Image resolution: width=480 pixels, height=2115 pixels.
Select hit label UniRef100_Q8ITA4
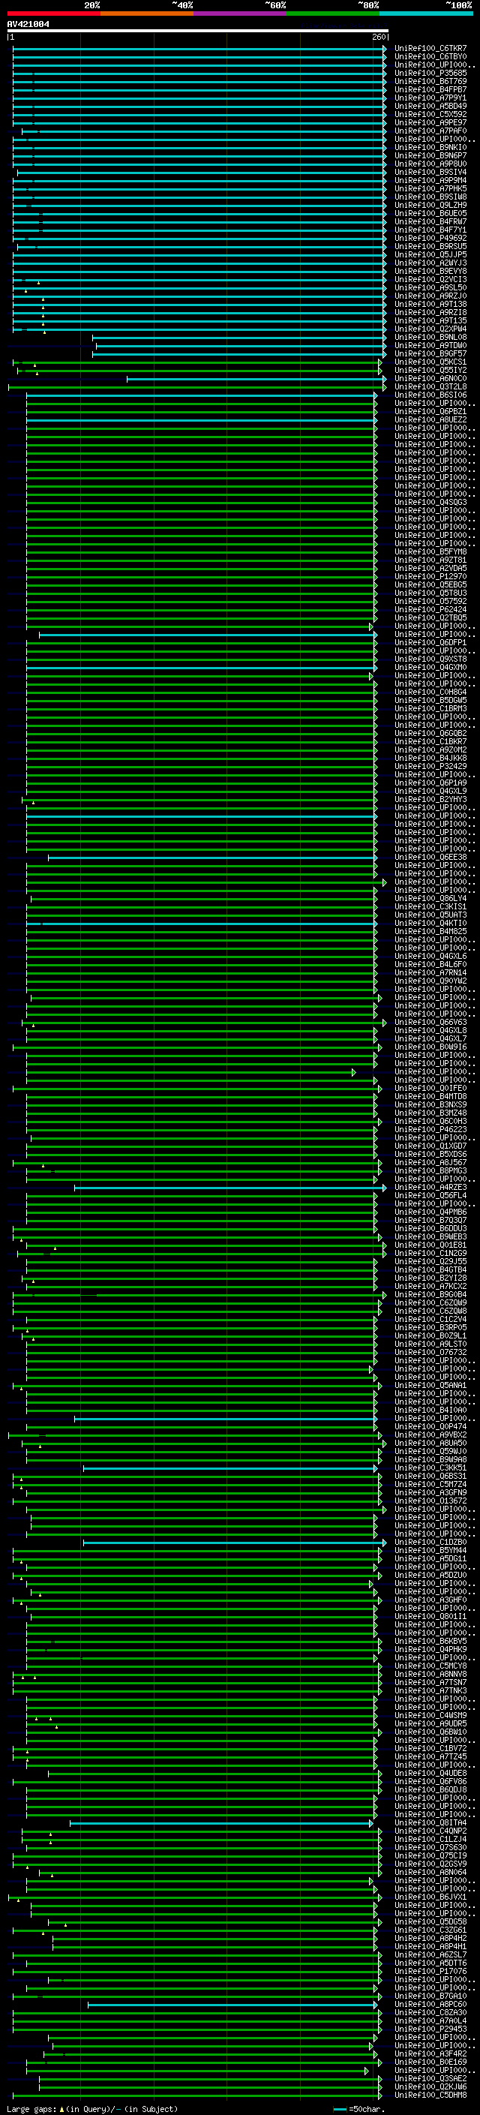click(430, 1822)
